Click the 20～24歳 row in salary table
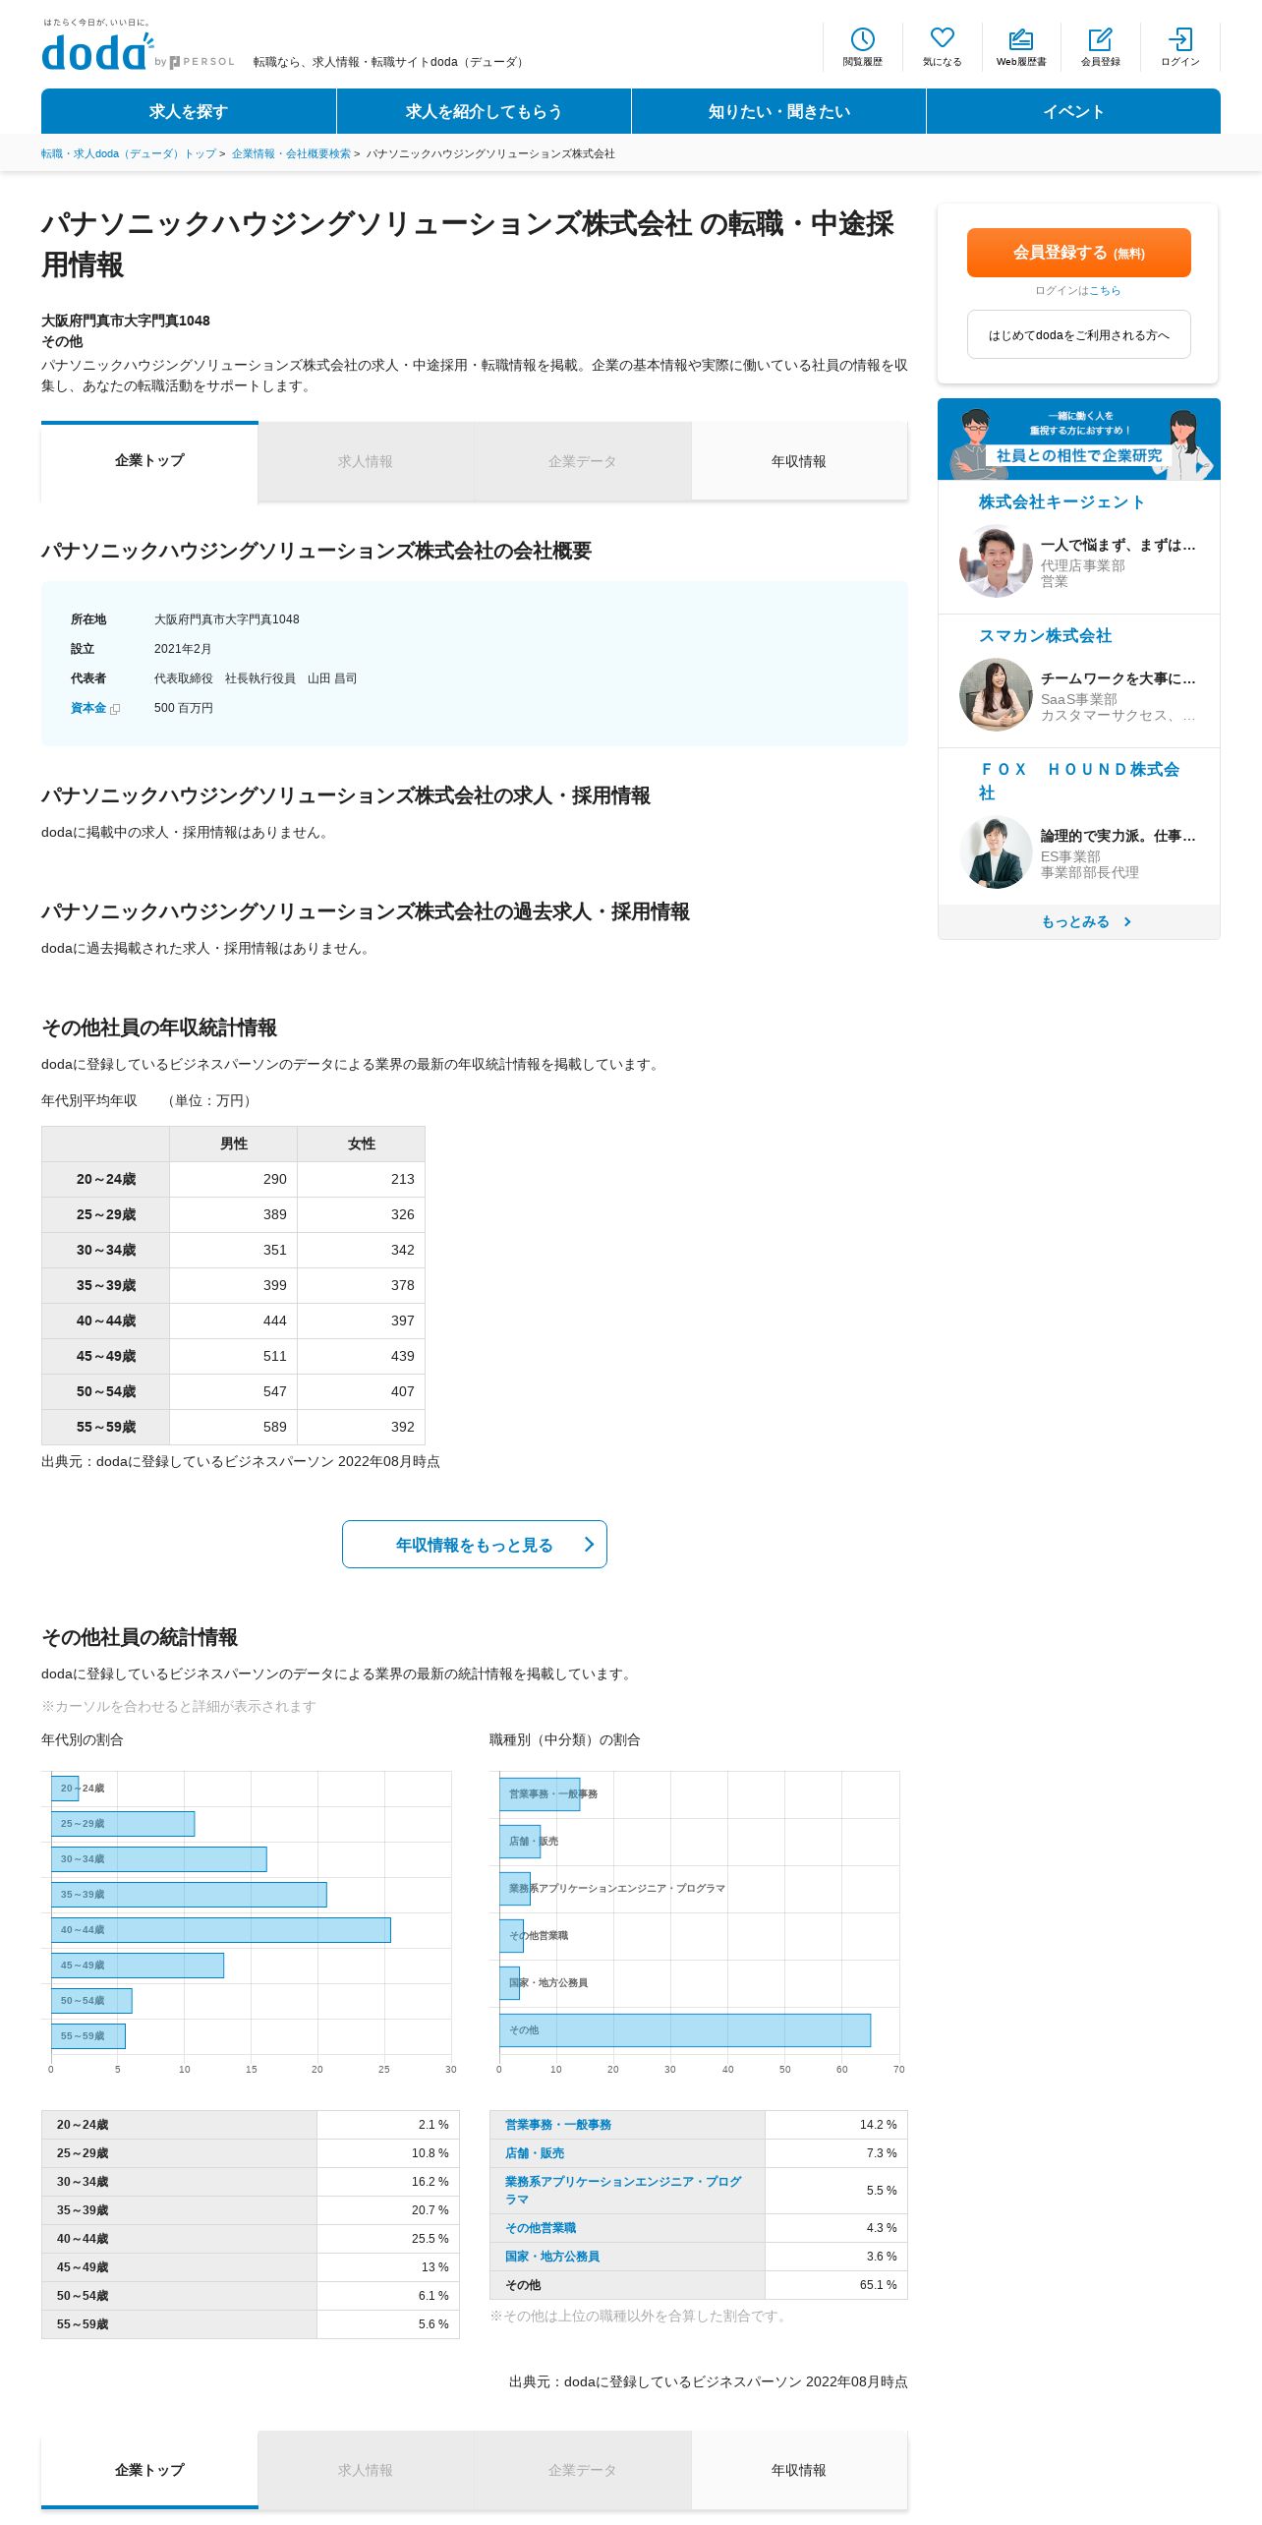Screen dimensions: 1262x2525 pyautogui.click(x=233, y=1179)
